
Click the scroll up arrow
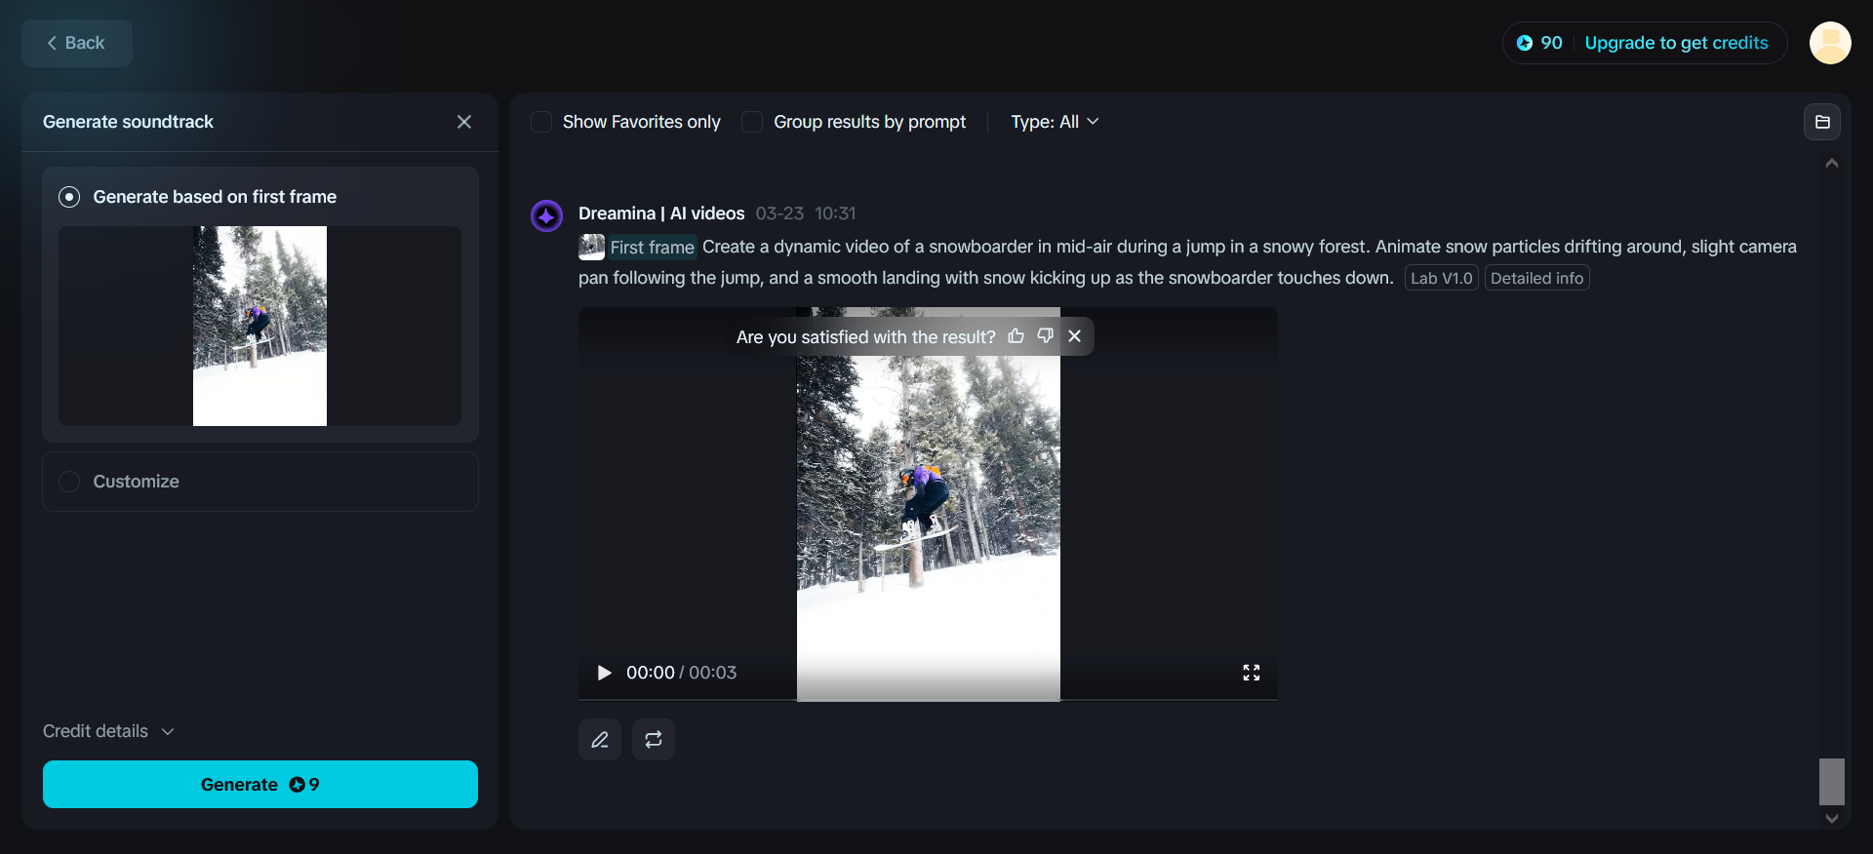click(x=1832, y=163)
